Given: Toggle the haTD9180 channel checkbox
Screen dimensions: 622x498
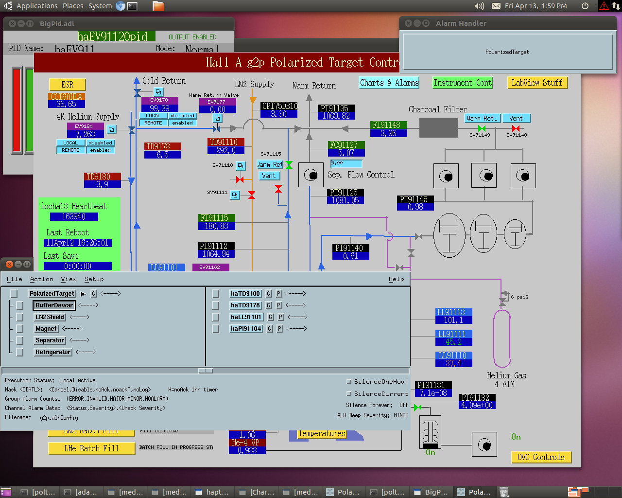Looking at the screenshot, I should click(216, 294).
